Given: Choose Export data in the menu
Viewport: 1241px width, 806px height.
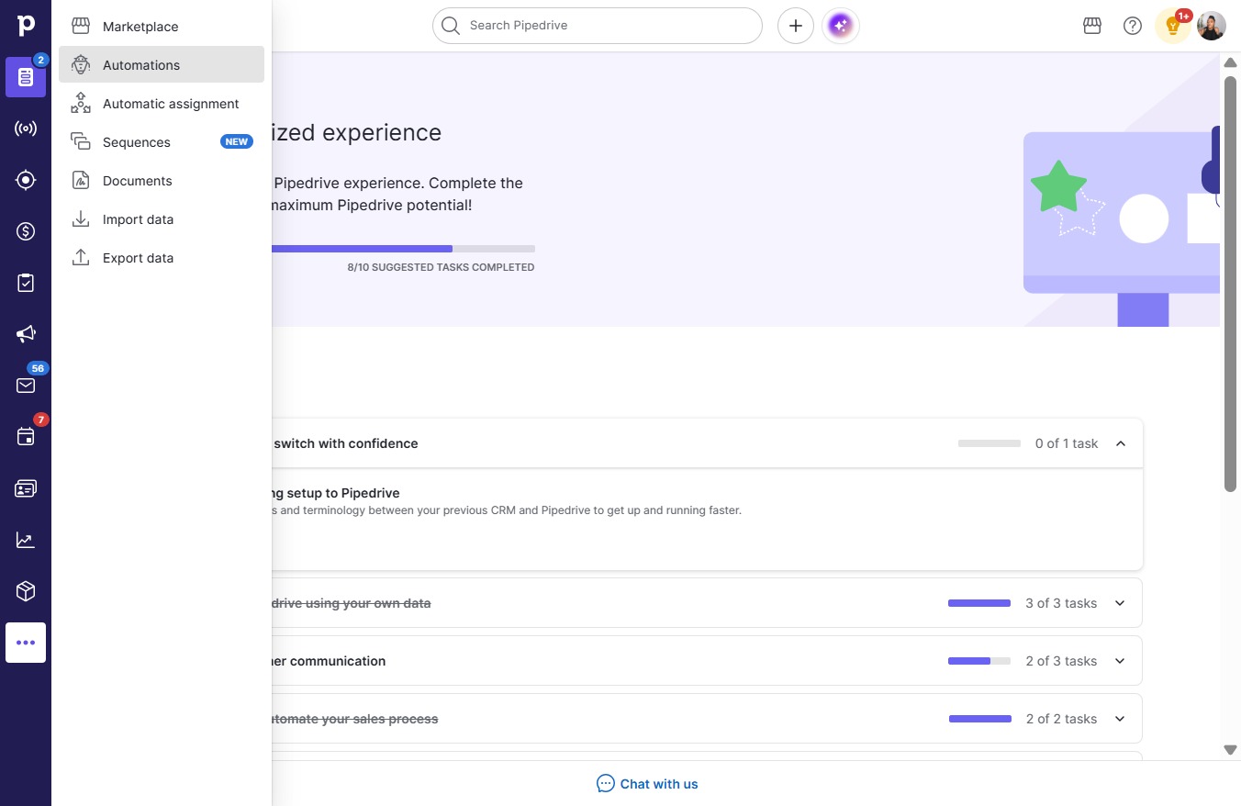Looking at the screenshot, I should [162, 258].
